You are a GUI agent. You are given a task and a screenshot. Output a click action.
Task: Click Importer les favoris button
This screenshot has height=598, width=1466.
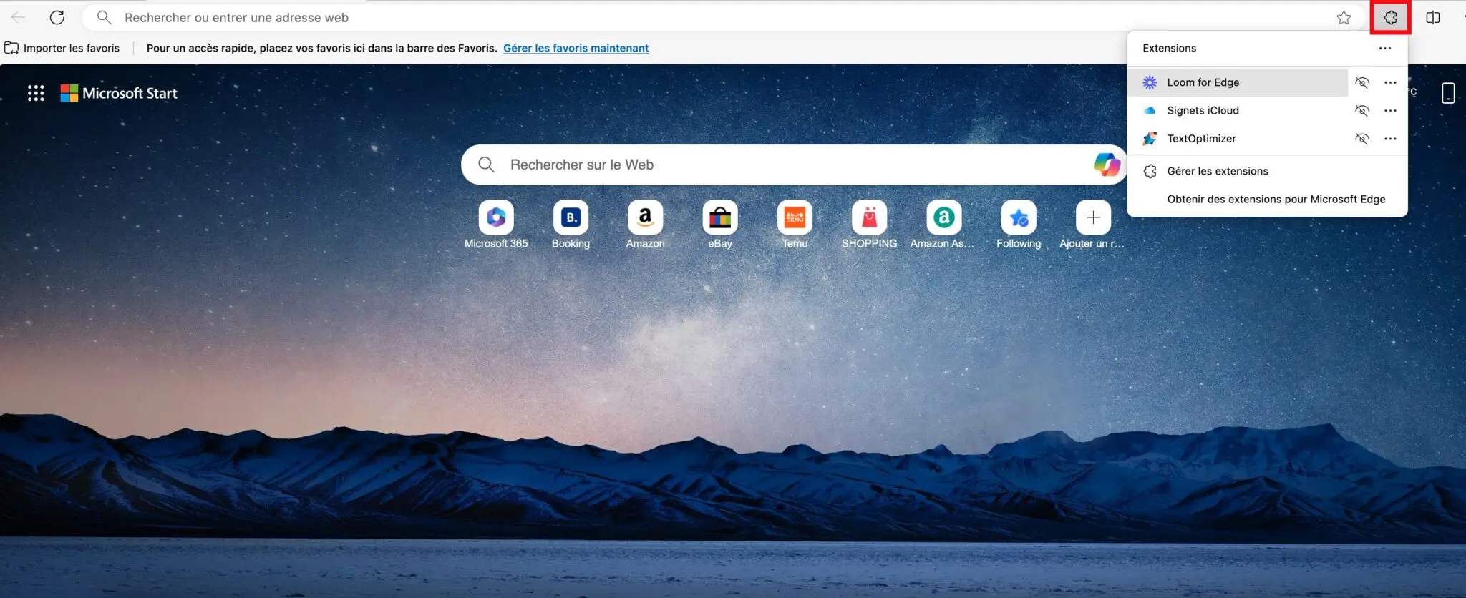click(63, 48)
